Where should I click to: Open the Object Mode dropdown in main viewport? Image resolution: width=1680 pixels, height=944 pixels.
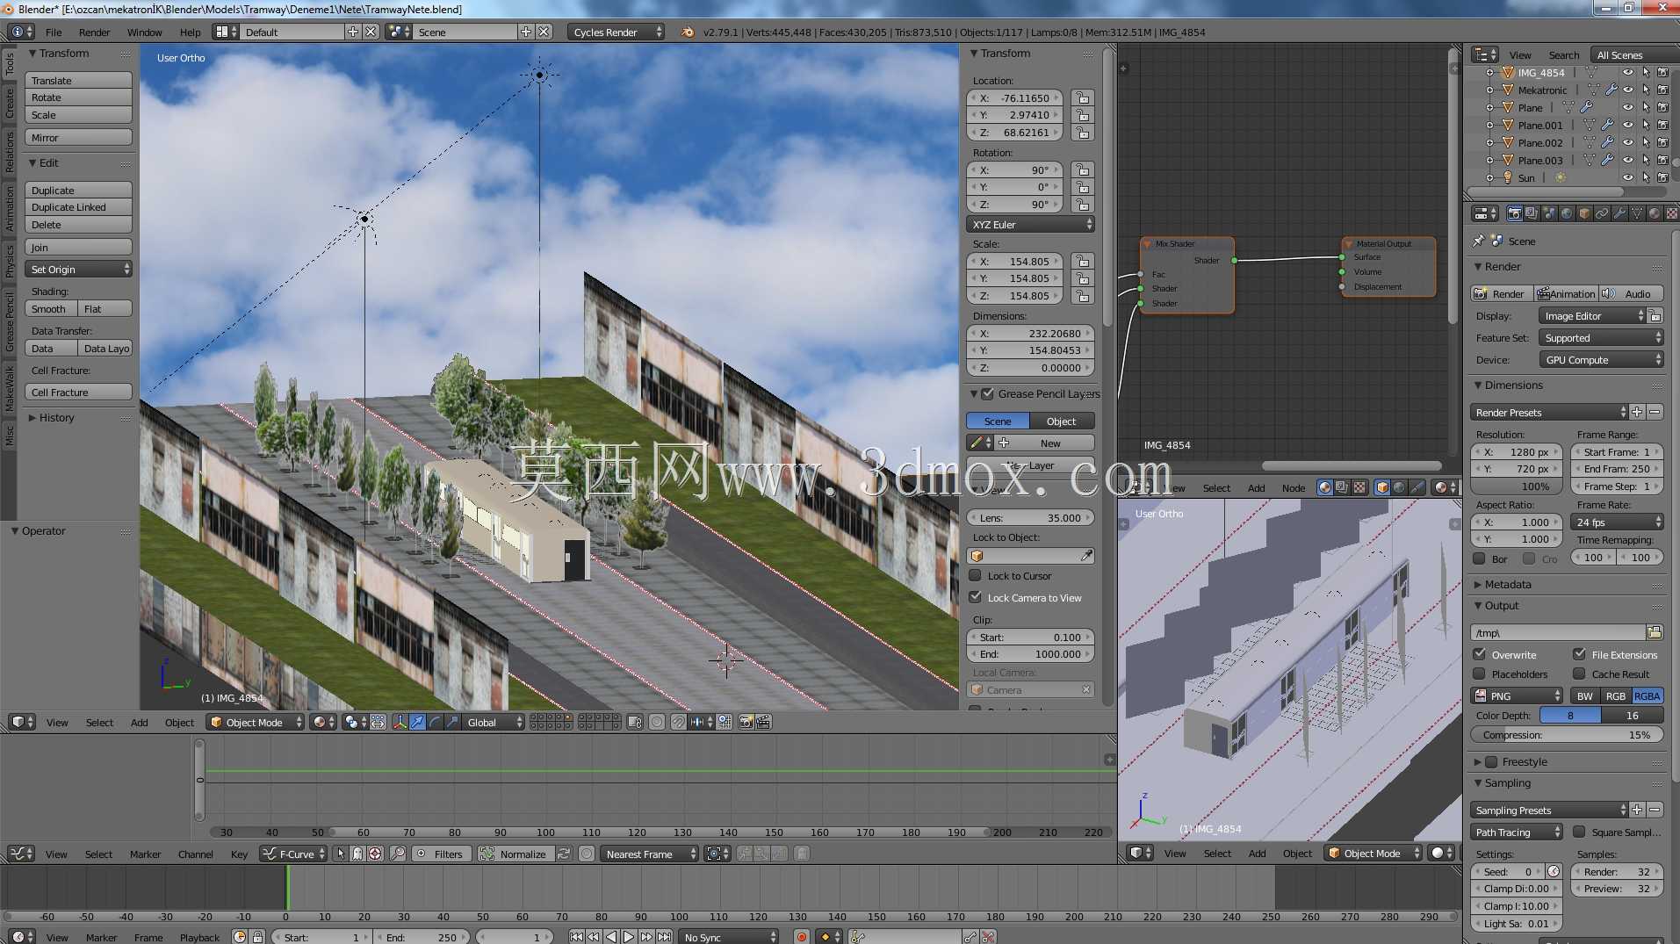256,722
